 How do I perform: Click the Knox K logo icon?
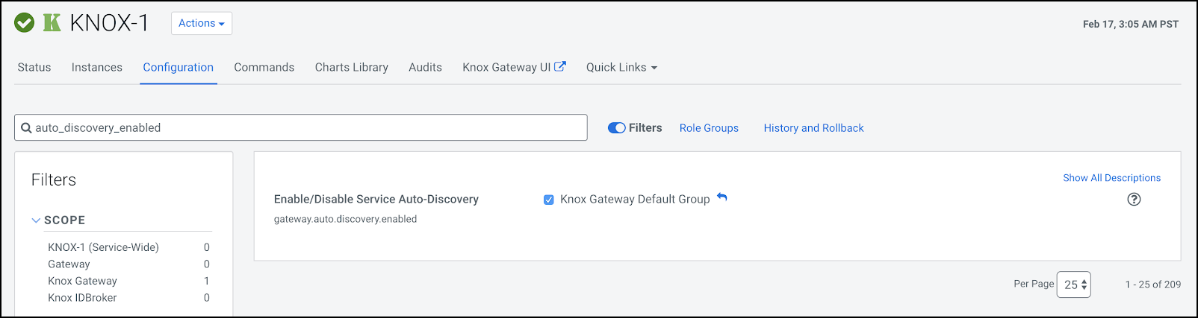[52, 23]
